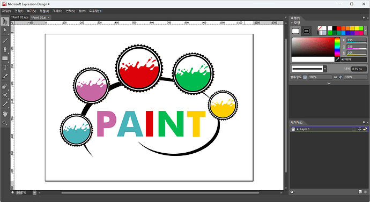Open the zoom percentage dropdown
The width and height of the screenshot is (370, 202).
pos(34,192)
